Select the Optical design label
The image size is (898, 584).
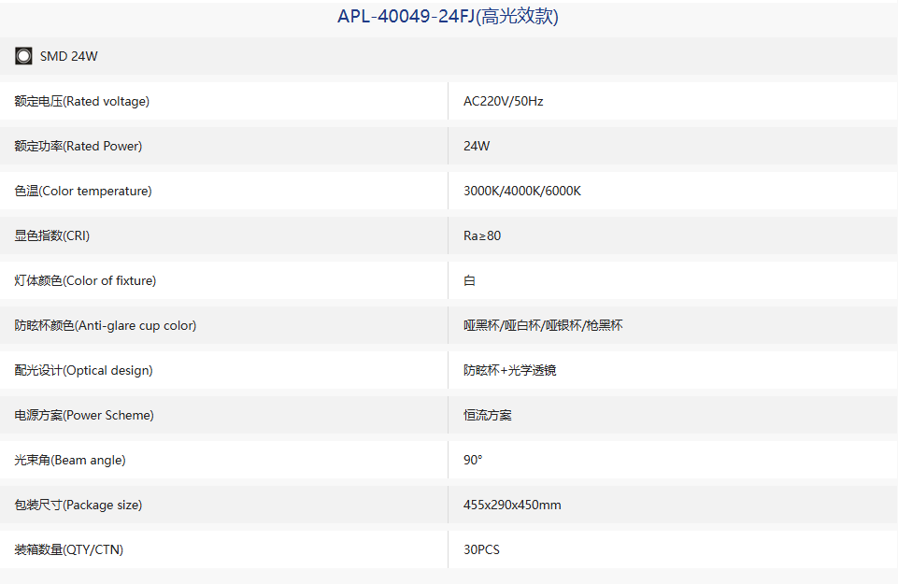[x=83, y=370]
